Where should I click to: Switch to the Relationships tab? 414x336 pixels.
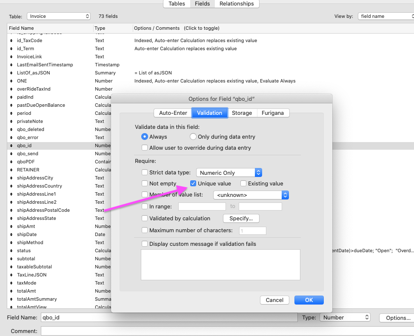pyautogui.click(x=237, y=4)
